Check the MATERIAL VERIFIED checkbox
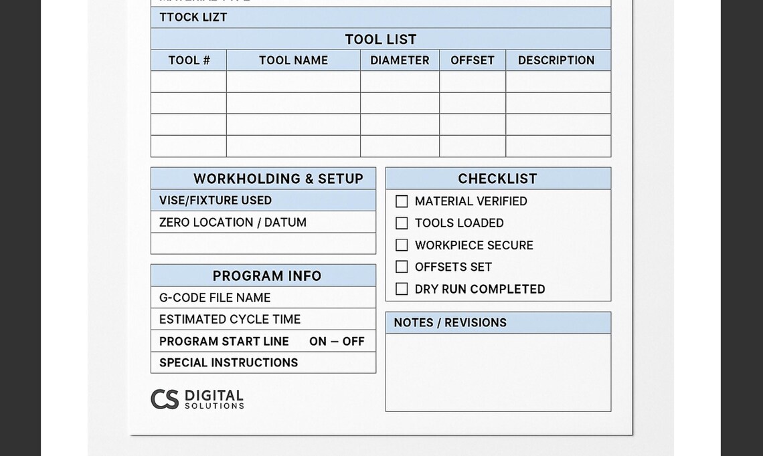This screenshot has width=763, height=456. click(402, 201)
